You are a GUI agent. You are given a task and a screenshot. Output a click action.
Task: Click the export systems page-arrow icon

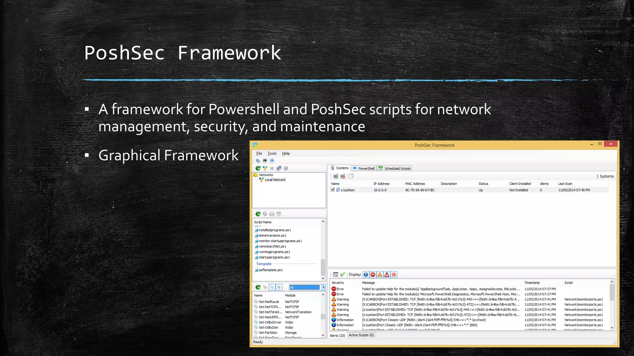(351, 176)
